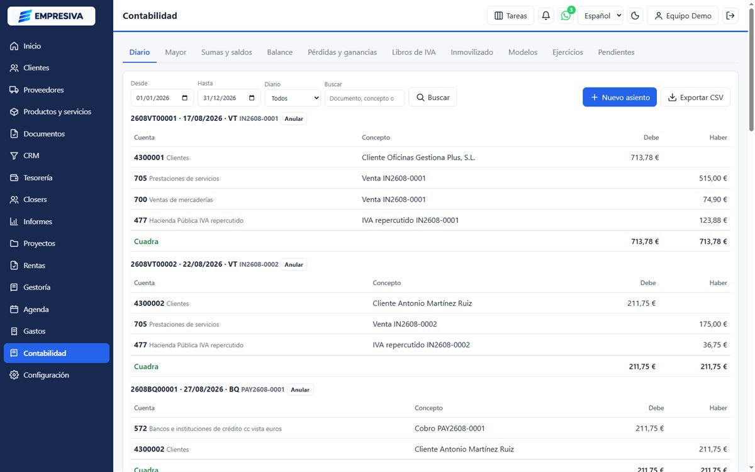Open Informes chart icon in sidebar
755x472 pixels.
tap(14, 222)
